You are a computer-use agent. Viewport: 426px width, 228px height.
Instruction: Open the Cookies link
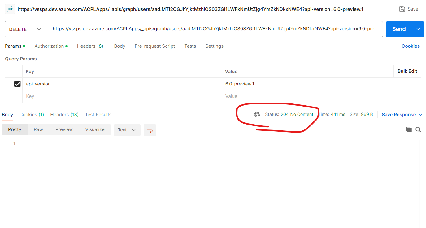point(411,46)
